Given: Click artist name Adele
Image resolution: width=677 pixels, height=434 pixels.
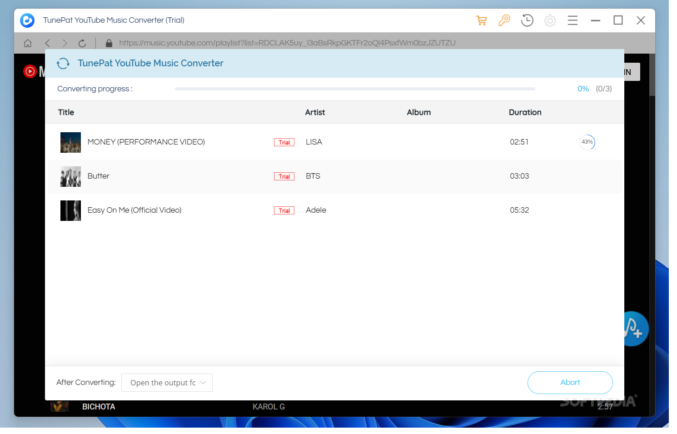Looking at the screenshot, I should pos(316,210).
